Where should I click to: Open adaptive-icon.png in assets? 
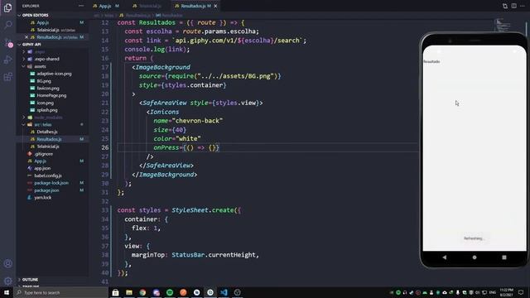(54, 74)
